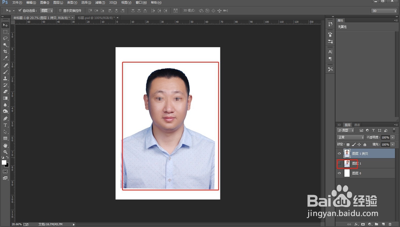Swap foreground and background colors
Image resolution: width=400 pixels, height=227 pixels.
click(x=7, y=158)
